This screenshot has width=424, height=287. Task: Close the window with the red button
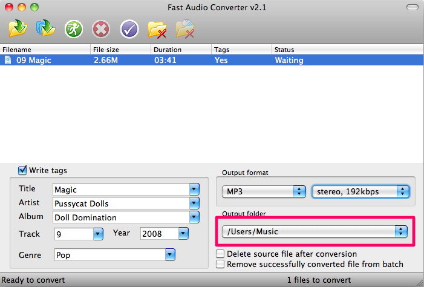coord(9,7)
